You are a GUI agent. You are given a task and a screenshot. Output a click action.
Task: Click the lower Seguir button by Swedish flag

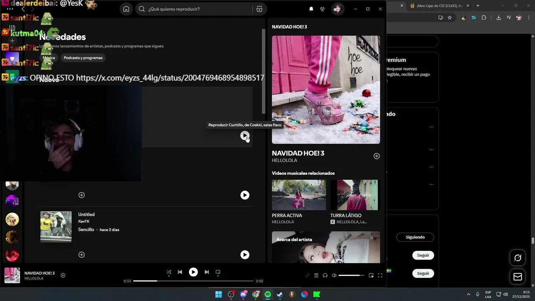[423, 273]
